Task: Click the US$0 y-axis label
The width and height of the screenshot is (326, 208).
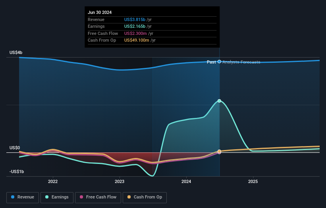Action: [15, 148]
